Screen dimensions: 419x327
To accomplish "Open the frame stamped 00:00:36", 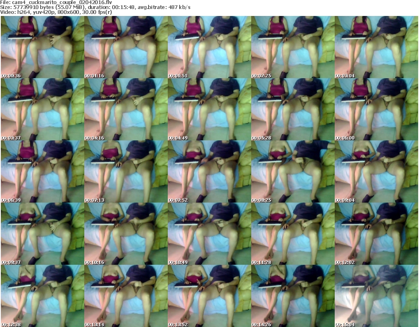I will pos(43,47).
